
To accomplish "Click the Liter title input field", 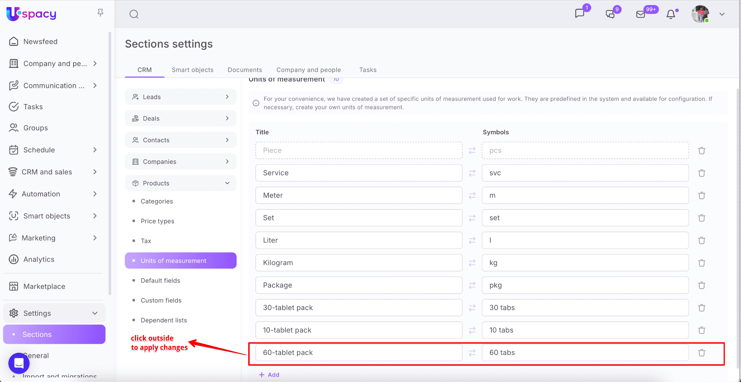I will pos(359,240).
